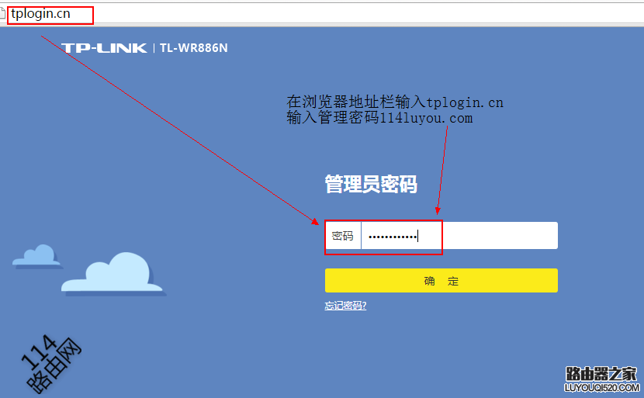Click the blank white end of password field
Screen dimensions: 644x398
[x=500, y=236]
